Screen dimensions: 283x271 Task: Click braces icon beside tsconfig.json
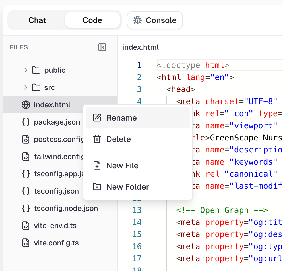click(26, 191)
